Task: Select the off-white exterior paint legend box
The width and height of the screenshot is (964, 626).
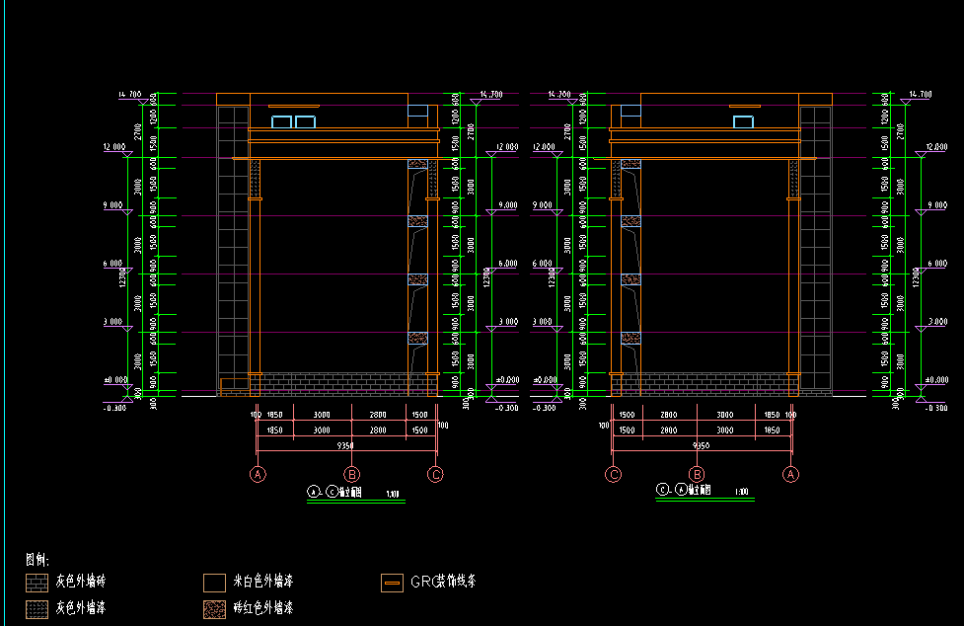Action: point(215,583)
